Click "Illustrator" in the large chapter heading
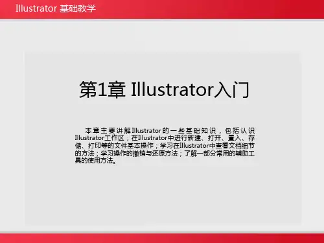 coord(172,89)
